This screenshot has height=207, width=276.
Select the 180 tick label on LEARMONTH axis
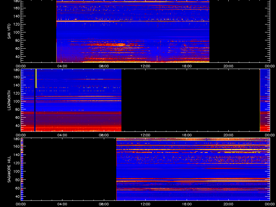click(17, 70)
